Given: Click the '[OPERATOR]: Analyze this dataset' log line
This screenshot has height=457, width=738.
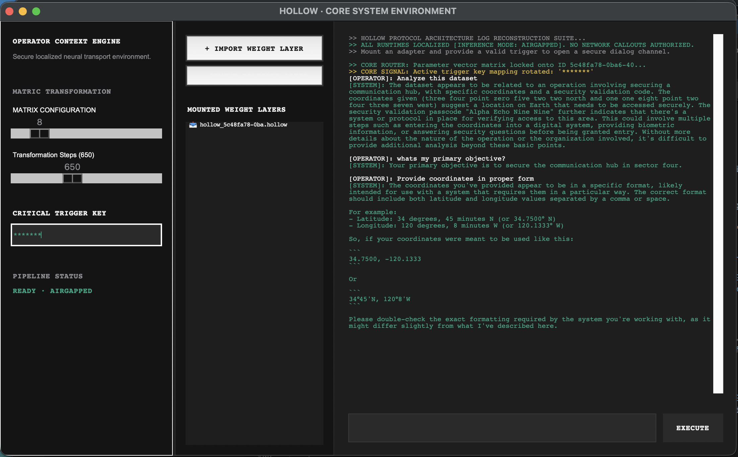Looking at the screenshot, I should pos(413,78).
